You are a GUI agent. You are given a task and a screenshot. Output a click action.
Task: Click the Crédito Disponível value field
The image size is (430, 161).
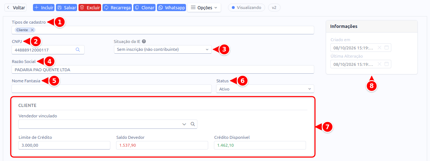pyautogui.click(x=260, y=145)
